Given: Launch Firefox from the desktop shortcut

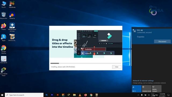Looking at the screenshot, I should tap(3, 26).
